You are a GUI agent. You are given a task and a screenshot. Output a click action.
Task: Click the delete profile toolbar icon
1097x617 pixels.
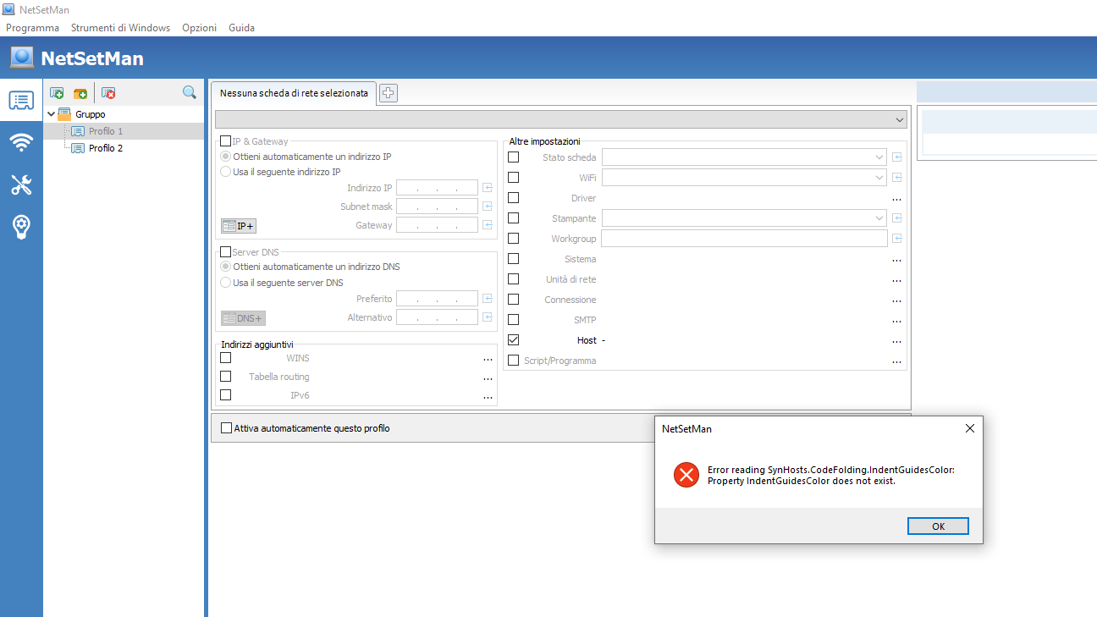point(108,93)
